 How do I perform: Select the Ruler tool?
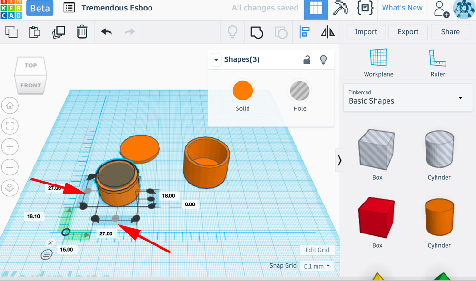[437, 63]
